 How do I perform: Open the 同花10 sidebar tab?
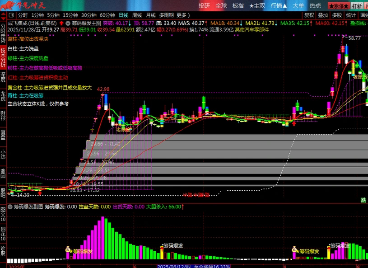3,234
